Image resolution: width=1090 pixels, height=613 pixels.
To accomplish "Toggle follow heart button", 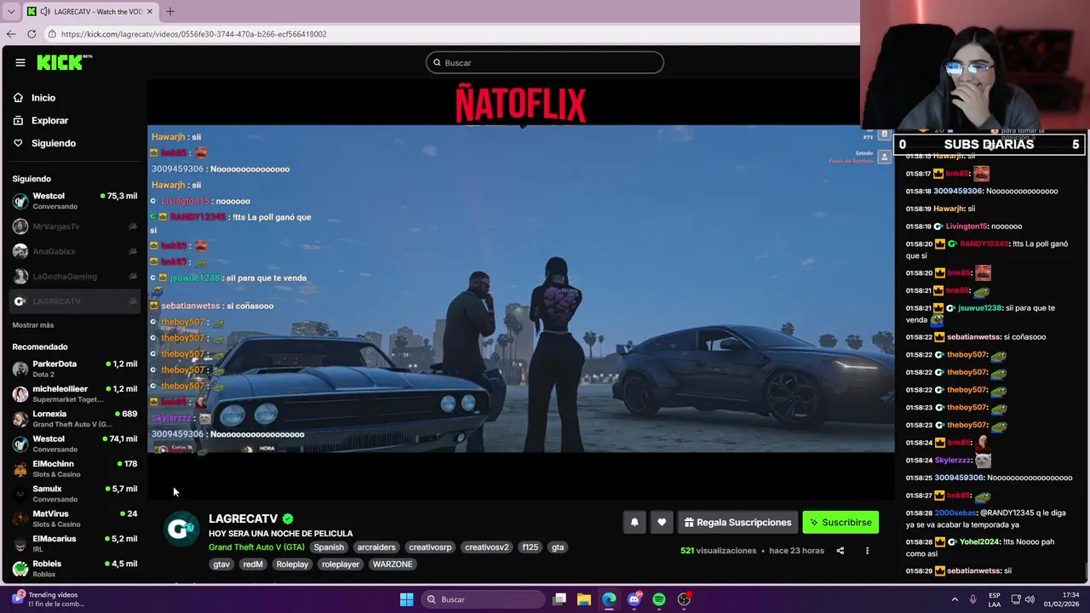I will pos(662,523).
